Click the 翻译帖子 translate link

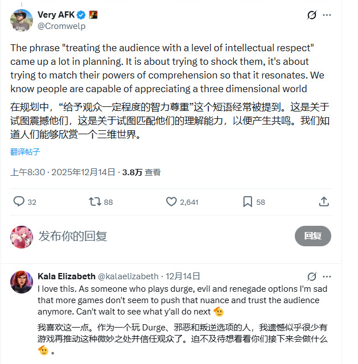25,152
